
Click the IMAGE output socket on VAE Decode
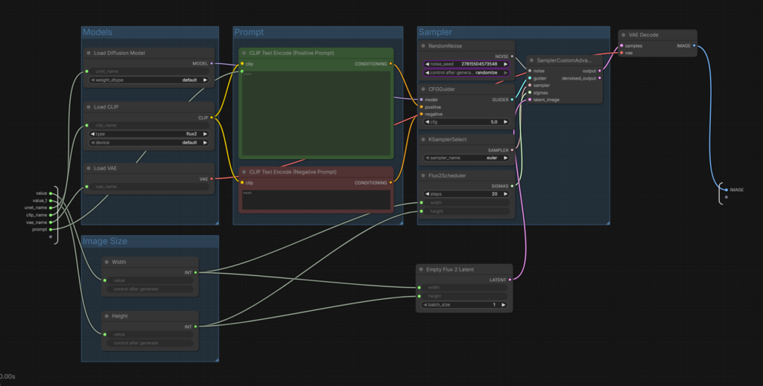[x=694, y=45]
